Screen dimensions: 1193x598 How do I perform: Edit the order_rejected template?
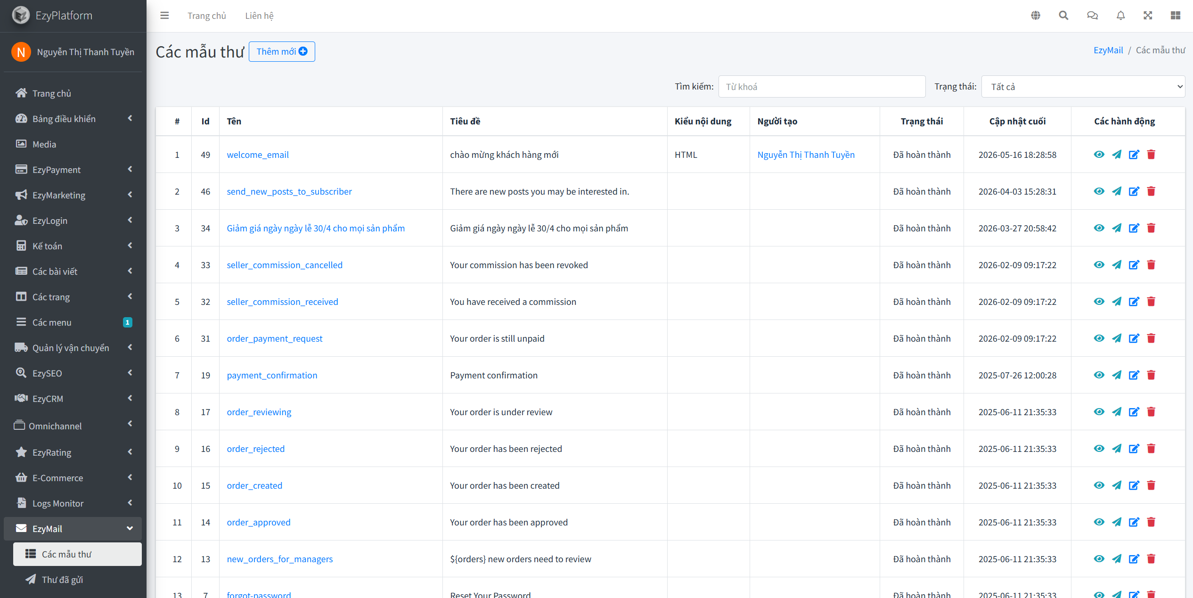pos(1134,449)
